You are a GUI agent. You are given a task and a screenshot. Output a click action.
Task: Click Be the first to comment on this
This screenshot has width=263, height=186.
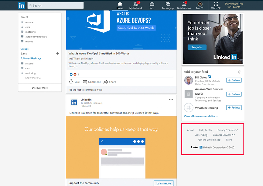(x=86, y=90)
